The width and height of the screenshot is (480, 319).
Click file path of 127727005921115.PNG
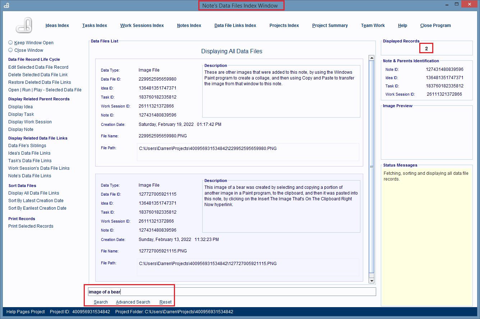click(x=248, y=267)
